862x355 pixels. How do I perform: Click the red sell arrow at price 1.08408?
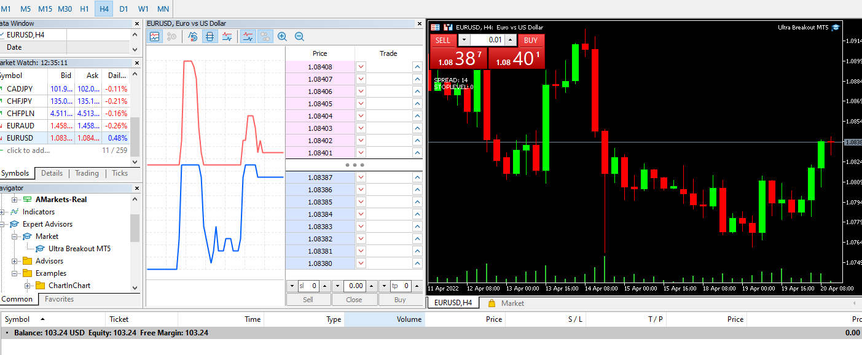361,66
